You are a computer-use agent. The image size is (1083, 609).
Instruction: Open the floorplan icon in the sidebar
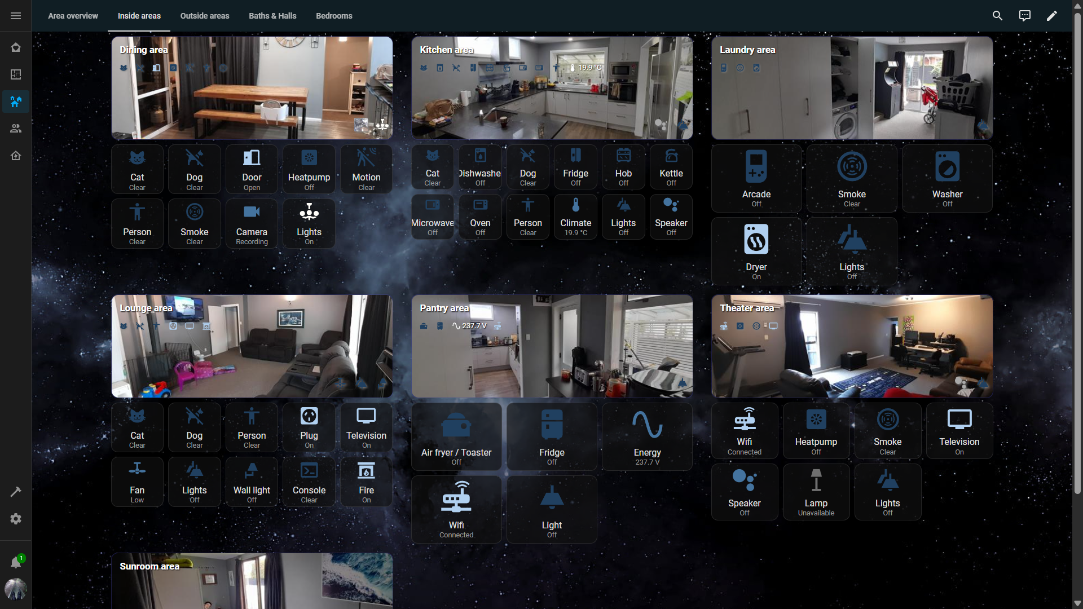tap(16, 74)
